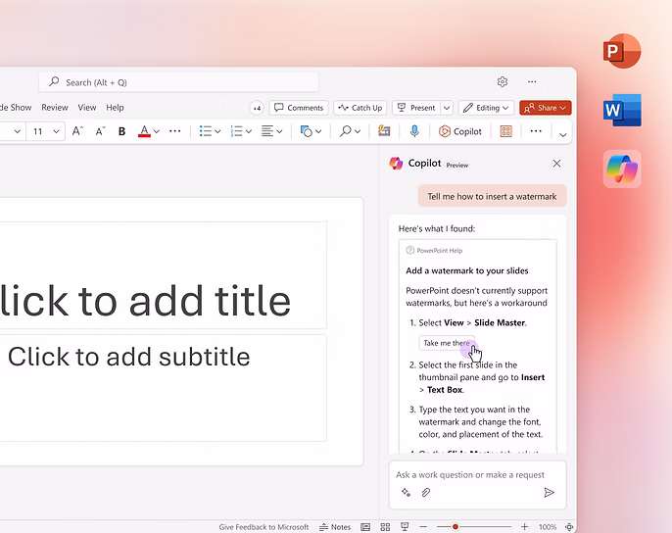
Task: Open the font name dropdown arrow
Action: coord(18,131)
